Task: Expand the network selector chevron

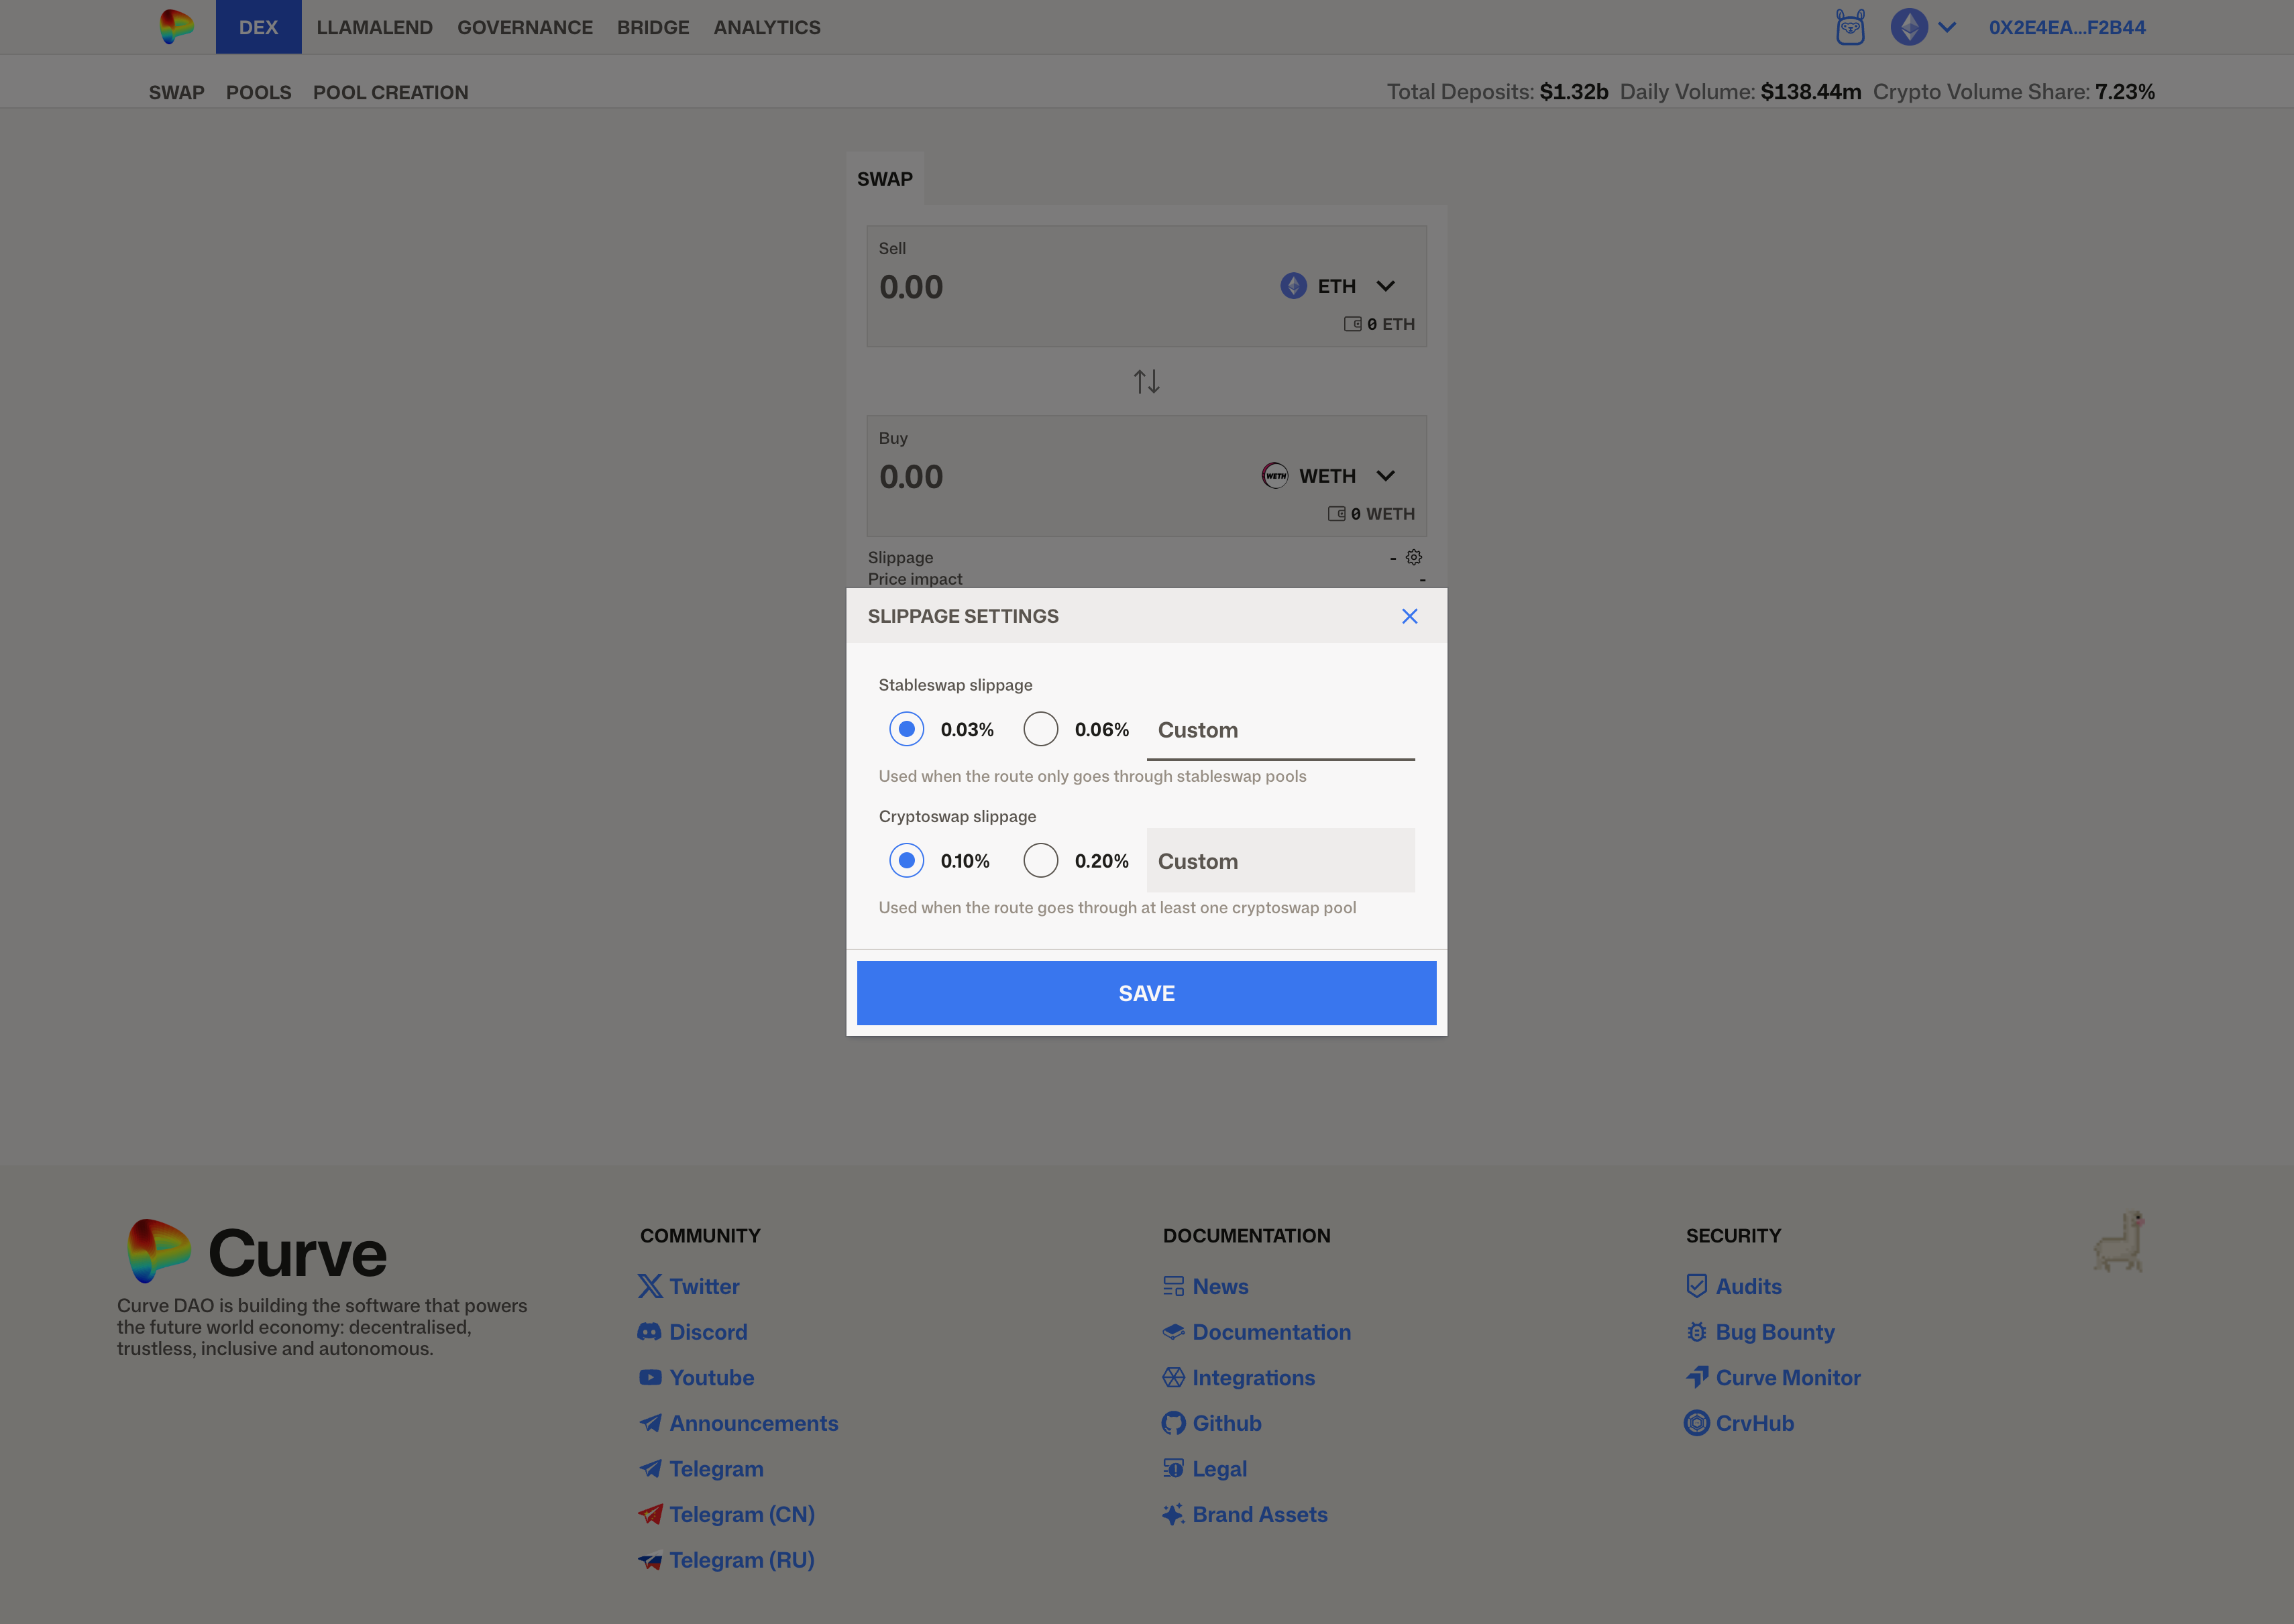Action: click(x=1947, y=27)
